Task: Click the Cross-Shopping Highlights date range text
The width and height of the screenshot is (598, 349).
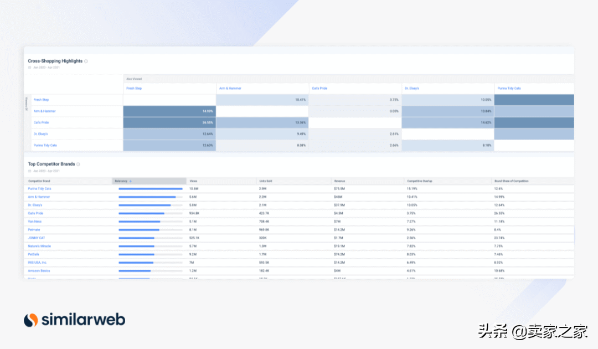Action: coord(46,68)
